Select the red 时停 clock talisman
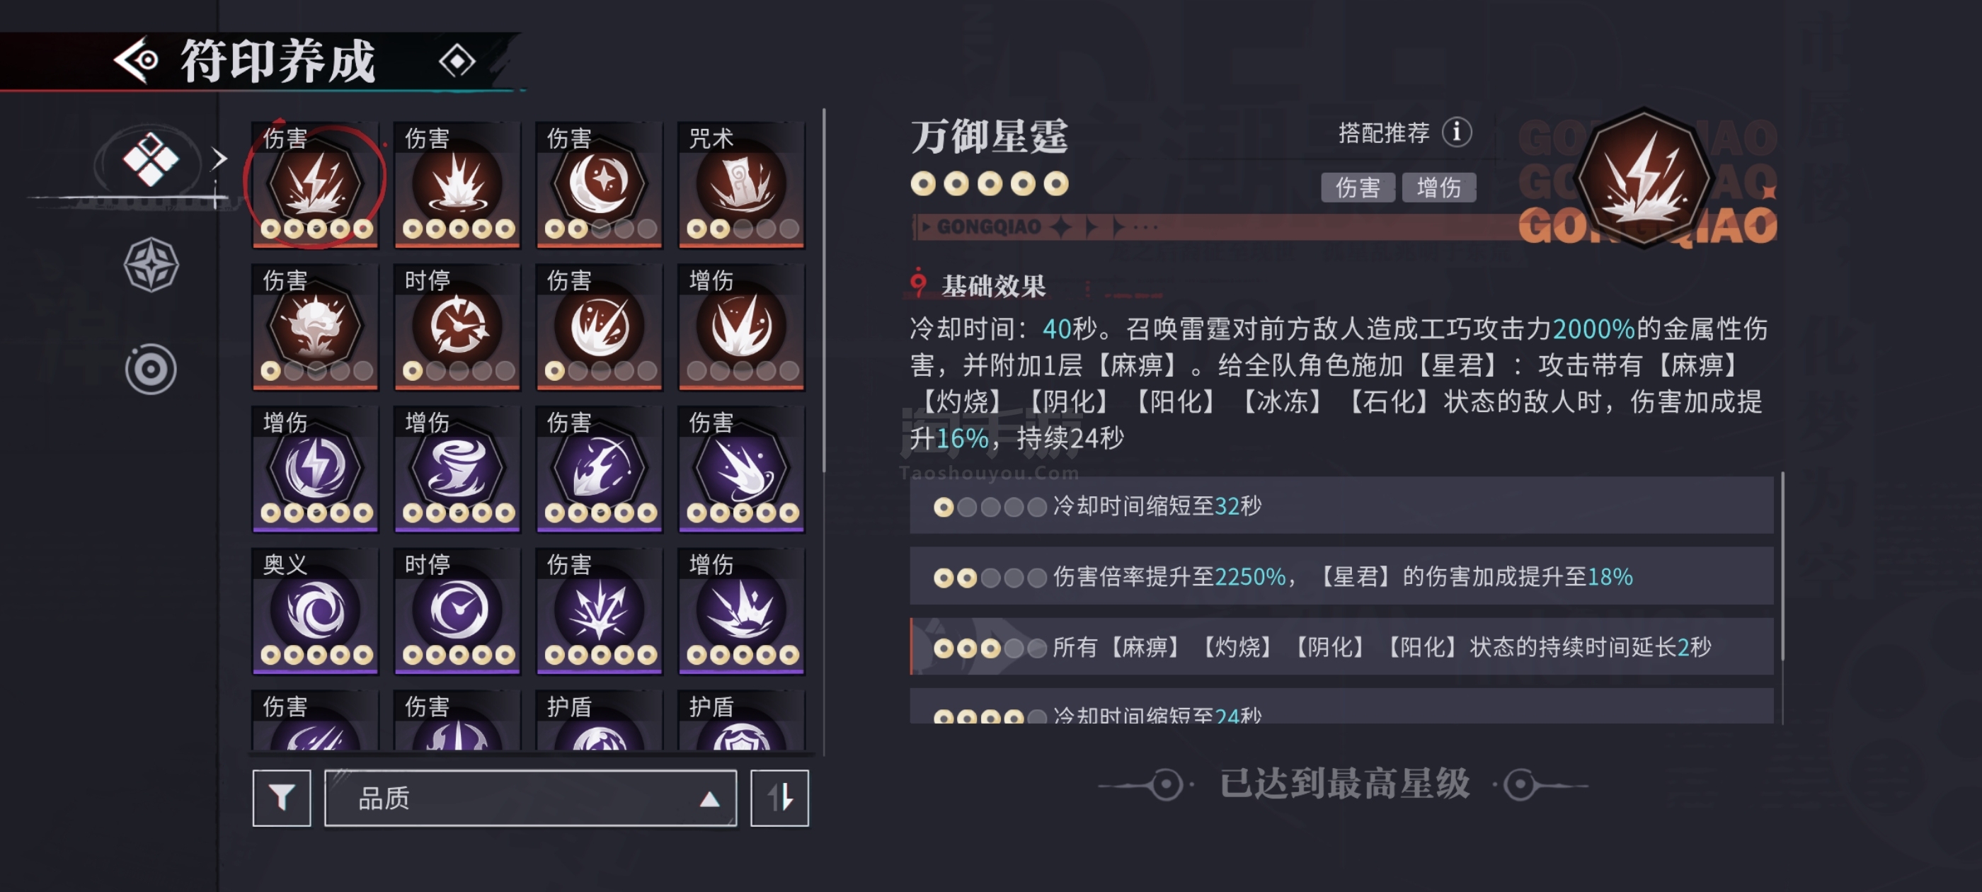1982x892 pixels. point(457,327)
